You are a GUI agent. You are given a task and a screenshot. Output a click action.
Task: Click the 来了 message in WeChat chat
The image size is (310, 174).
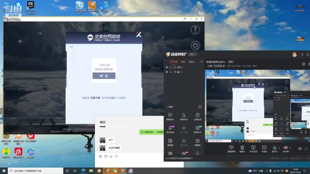[111, 140]
